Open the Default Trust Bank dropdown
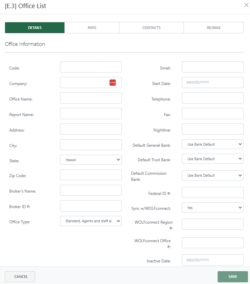This screenshot has width=250, height=284. [212, 159]
